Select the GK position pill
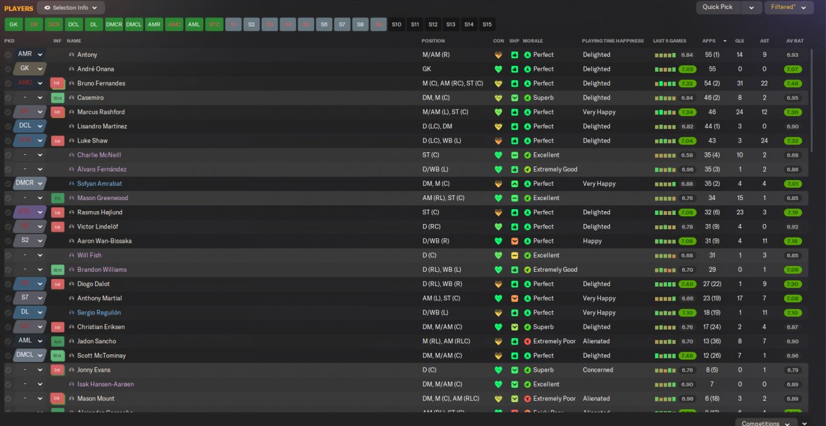The height and width of the screenshot is (426, 826). point(14,25)
